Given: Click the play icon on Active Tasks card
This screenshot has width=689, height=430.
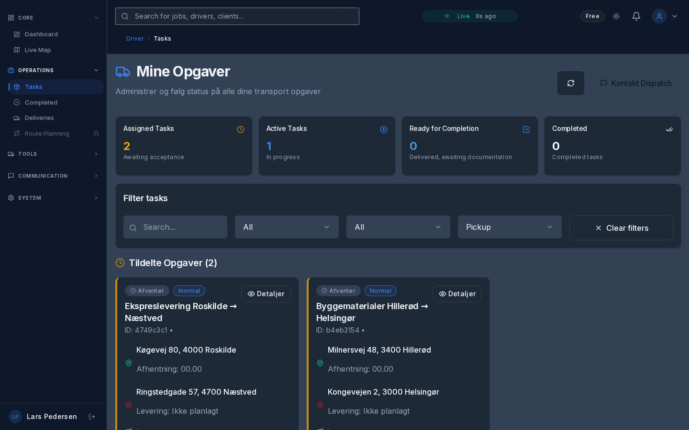Looking at the screenshot, I should (384, 129).
